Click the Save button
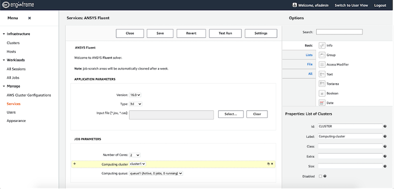394x189 pixels. [160, 33]
